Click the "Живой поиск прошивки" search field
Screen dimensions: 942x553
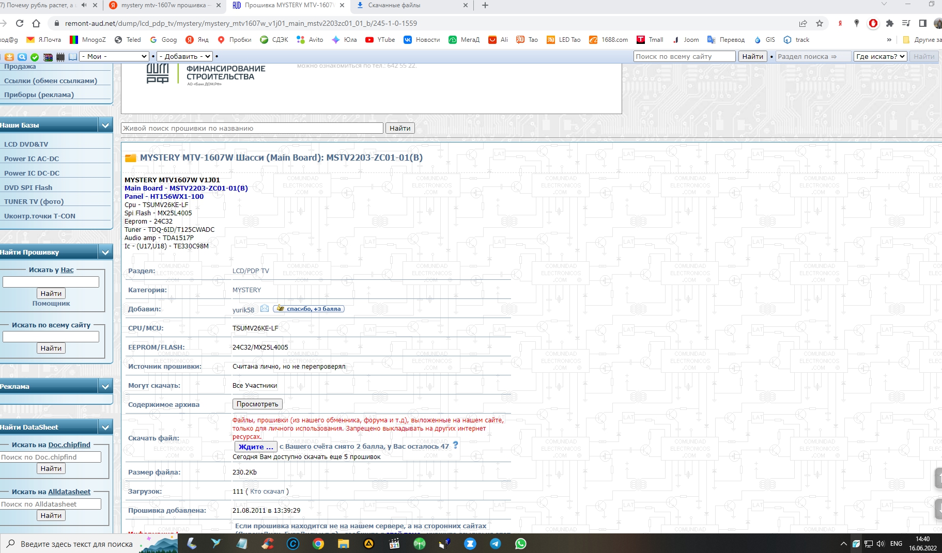pyautogui.click(x=252, y=128)
